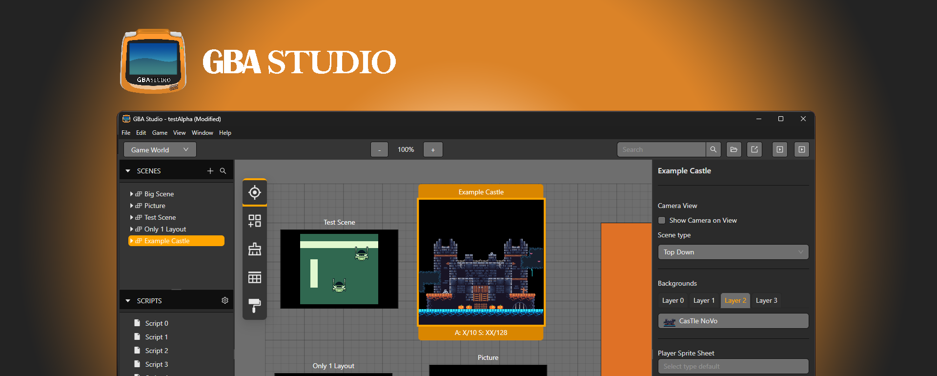Select Script 2 in scripts list
The width and height of the screenshot is (937, 376).
[157, 351]
